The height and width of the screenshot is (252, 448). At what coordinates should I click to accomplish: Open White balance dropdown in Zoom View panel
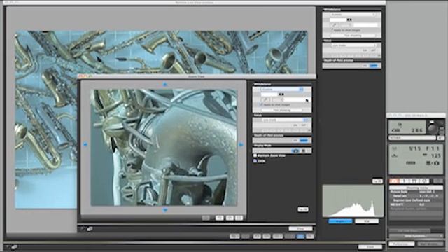pos(281,90)
